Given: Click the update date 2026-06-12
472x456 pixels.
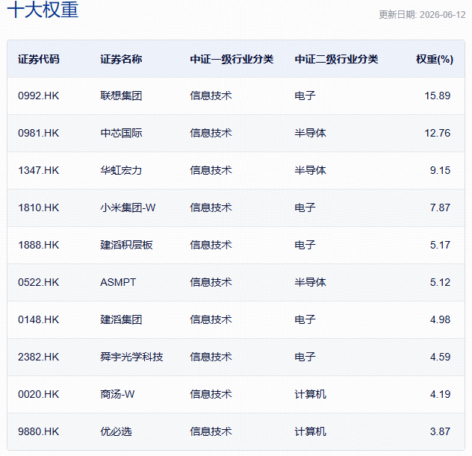Looking at the screenshot, I should click(x=442, y=15).
